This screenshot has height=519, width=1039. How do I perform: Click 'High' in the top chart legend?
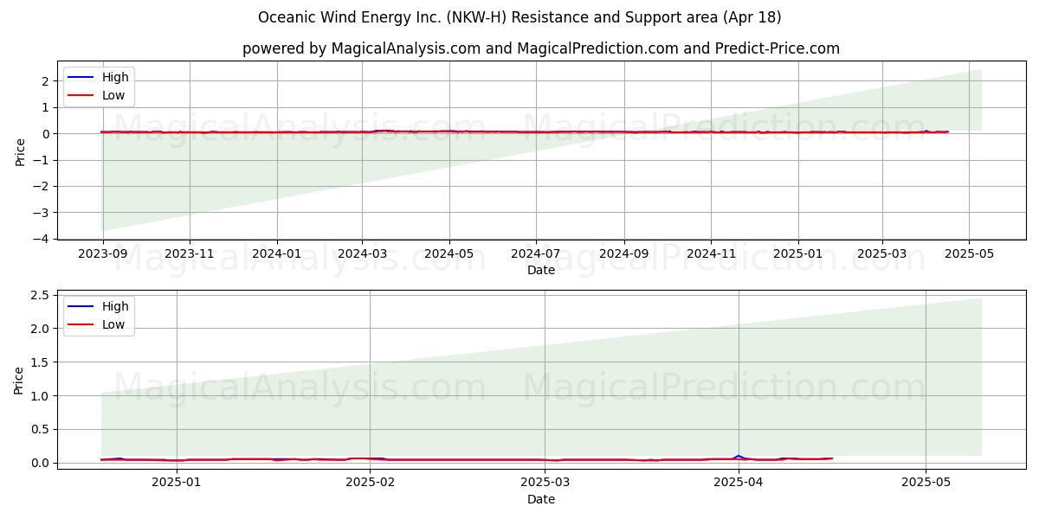[115, 77]
